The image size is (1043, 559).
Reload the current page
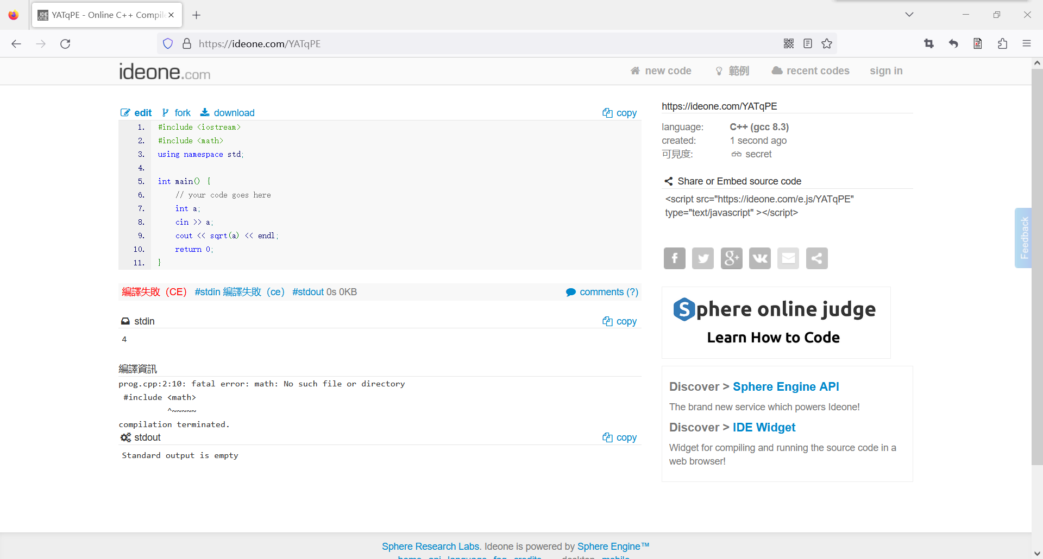tap(65, 44)
